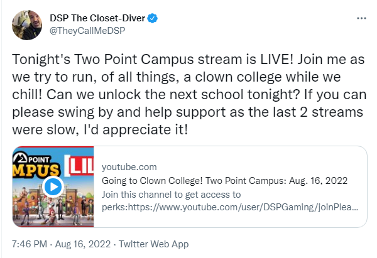Click the Aug 16, 2022 footer date
The width and height of the screenshot is (377, 258).
83,244
